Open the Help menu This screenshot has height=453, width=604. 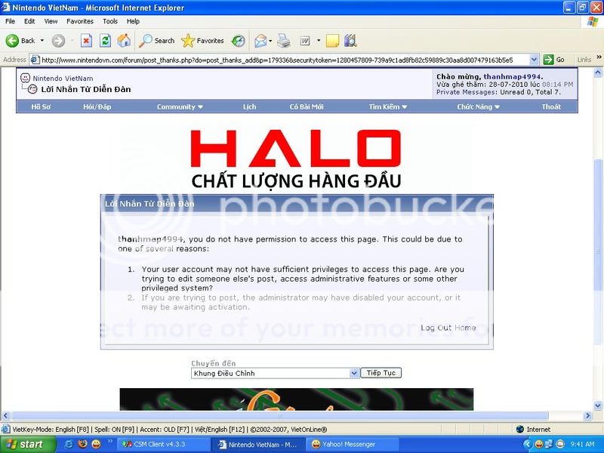pyautogui.click(x=133, y=21)
